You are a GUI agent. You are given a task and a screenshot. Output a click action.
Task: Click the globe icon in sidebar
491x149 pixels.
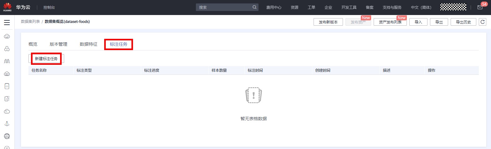point(7,136)
